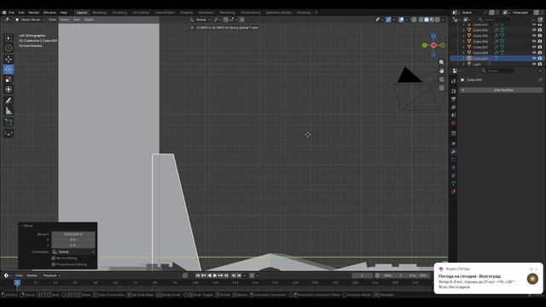Click the pan hand viewport icon
Image resolution: width=546 pixels, height=307 pixels.
point(442,71)
